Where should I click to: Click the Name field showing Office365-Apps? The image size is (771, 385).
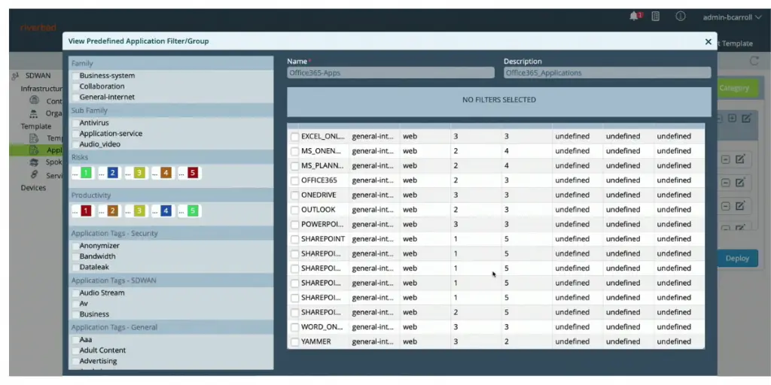(391, 73)
